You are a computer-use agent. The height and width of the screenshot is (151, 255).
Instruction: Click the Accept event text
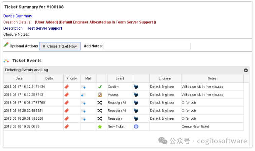113,95
